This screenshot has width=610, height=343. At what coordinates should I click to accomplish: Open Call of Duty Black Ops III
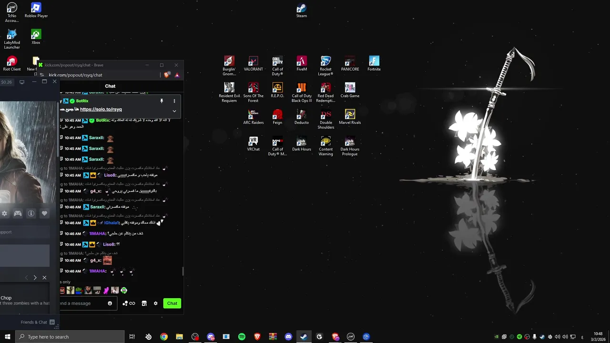(x=302, y=92)
